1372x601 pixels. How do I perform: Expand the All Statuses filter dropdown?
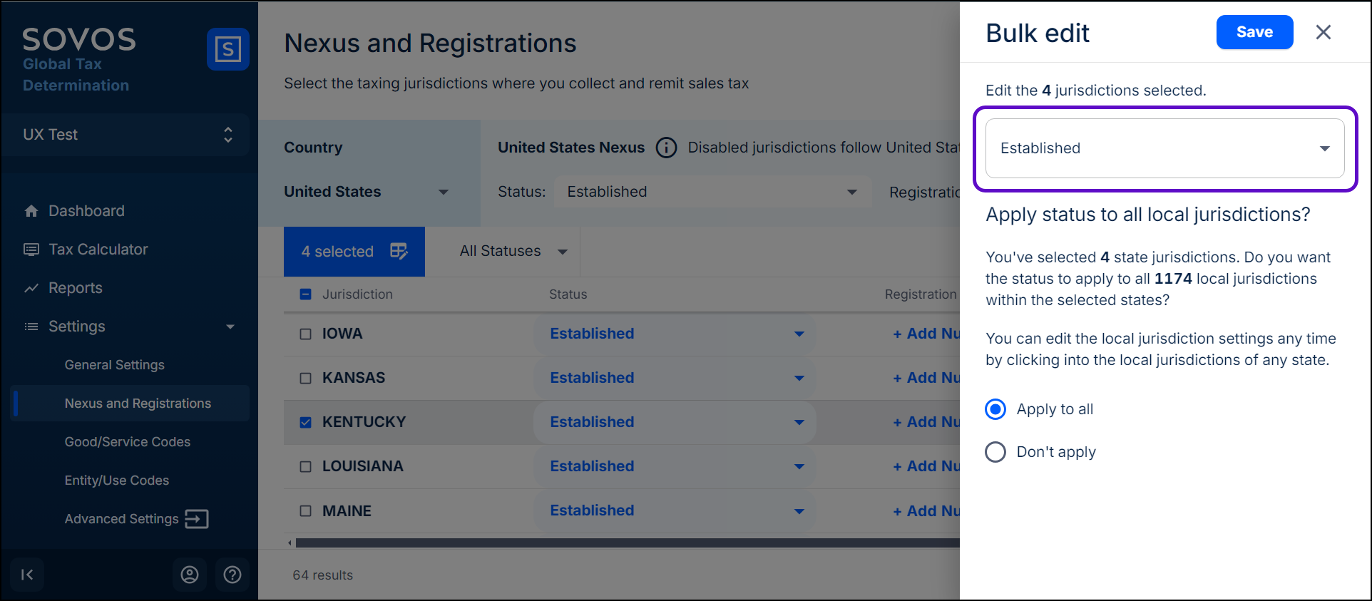click(513, 252)
